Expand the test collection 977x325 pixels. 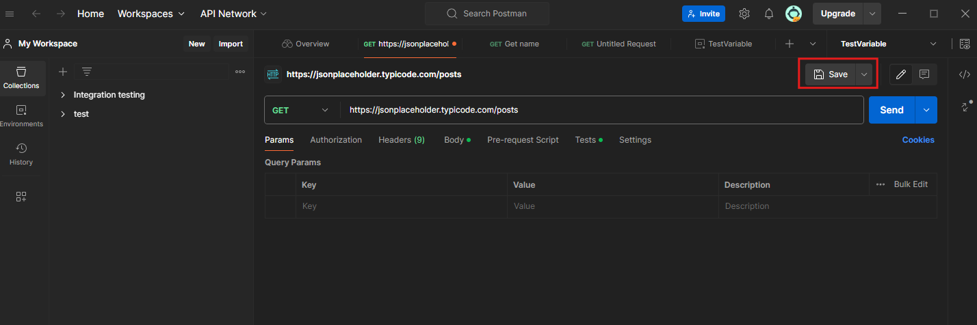63,114
